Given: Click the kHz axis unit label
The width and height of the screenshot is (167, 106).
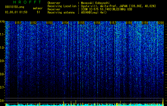Looking at the screenshot, I should pyautogui.click(x=2, y=21).
